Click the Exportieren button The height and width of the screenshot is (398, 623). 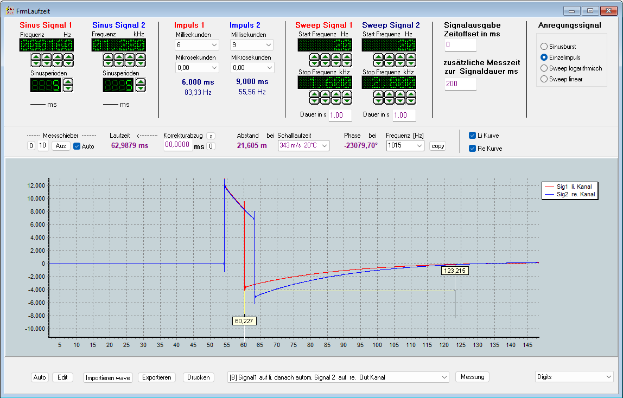pos(156,377)
